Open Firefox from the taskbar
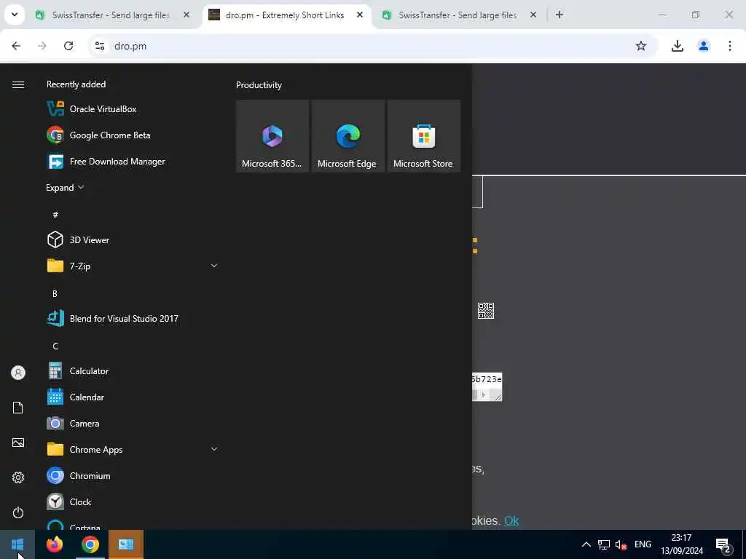This screenshot has height=559, width=746. pos(55,544)
